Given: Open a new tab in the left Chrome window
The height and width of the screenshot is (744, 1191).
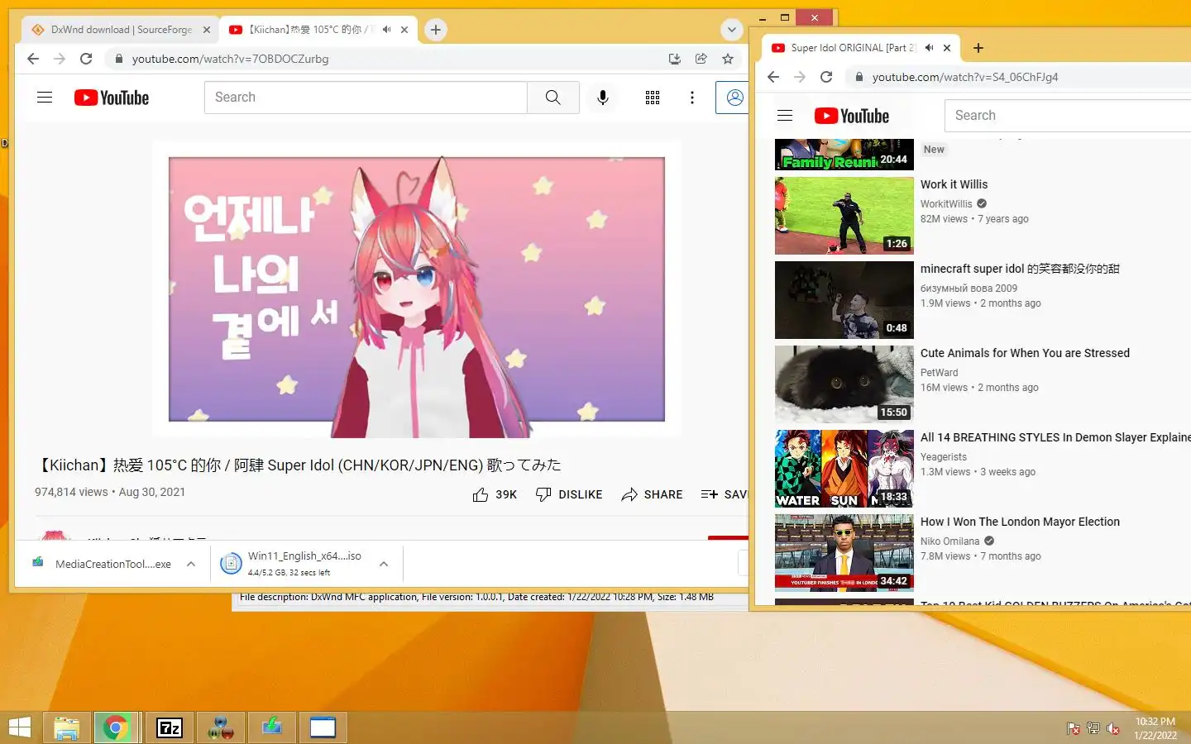Looking at the screenshot, I should 436,30.
